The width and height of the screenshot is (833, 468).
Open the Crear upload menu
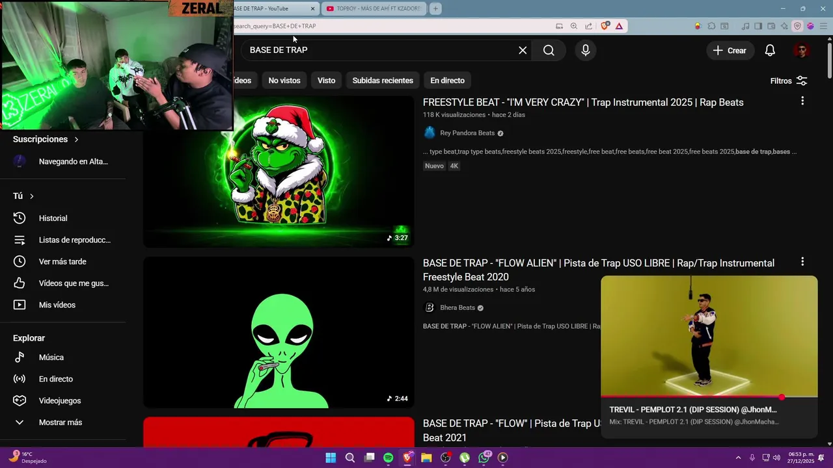point(730,50)
